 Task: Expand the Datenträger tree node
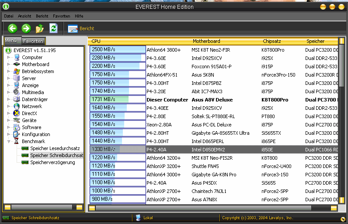(x=9, y=99)
